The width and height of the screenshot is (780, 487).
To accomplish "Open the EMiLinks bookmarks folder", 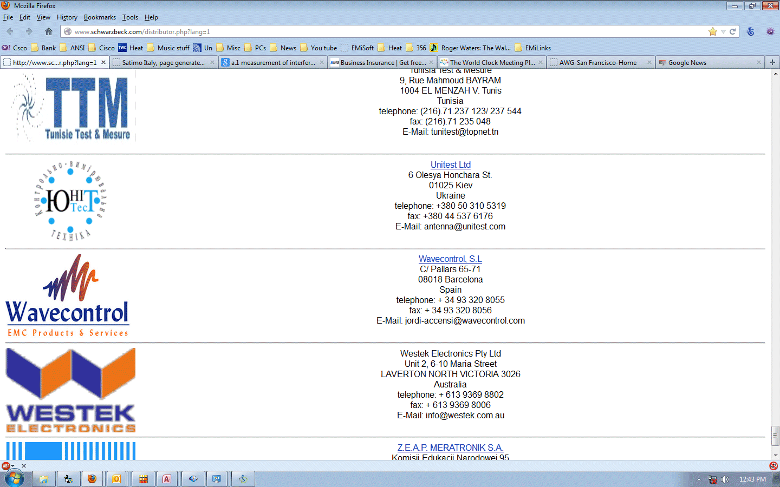I will tap(532, 48).
